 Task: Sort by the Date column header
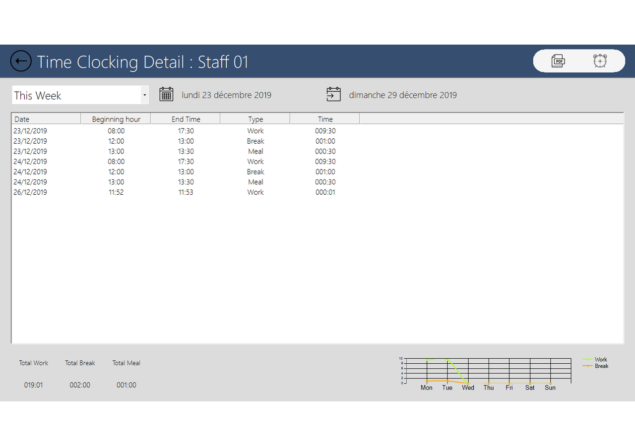tap(46, 119)
